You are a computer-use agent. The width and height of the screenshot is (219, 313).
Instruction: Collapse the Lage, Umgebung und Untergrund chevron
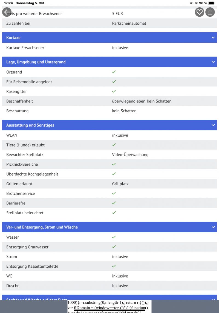(x=213, y=62)
